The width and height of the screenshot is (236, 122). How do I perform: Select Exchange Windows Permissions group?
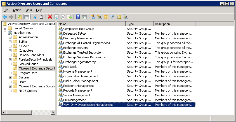pyautogui.click(x=84, y=57)
